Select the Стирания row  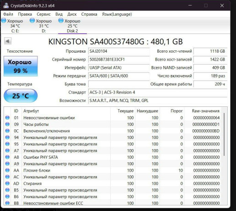point(113,183)
